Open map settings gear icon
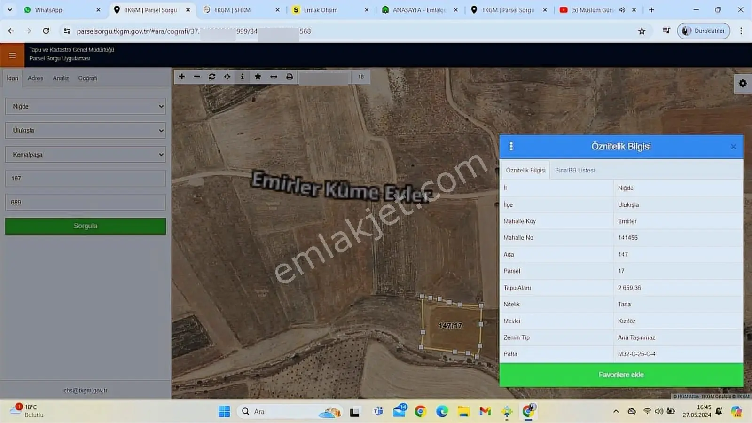Viewport: 752px width, 423px height. tap(743, 83)
